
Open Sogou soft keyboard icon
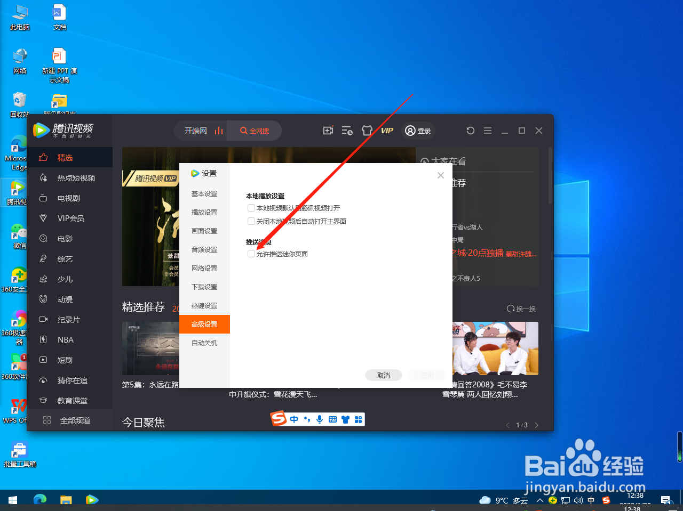(332, 419)
